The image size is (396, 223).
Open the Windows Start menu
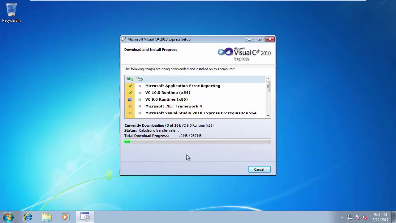(x=8, y=217)
